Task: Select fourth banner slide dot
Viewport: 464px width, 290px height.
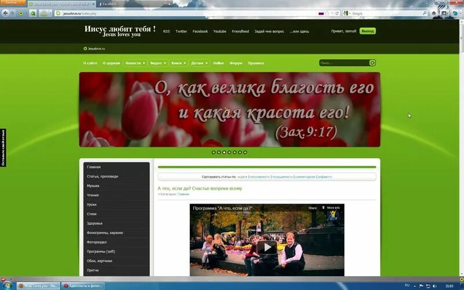Action: tap(229, 153)
